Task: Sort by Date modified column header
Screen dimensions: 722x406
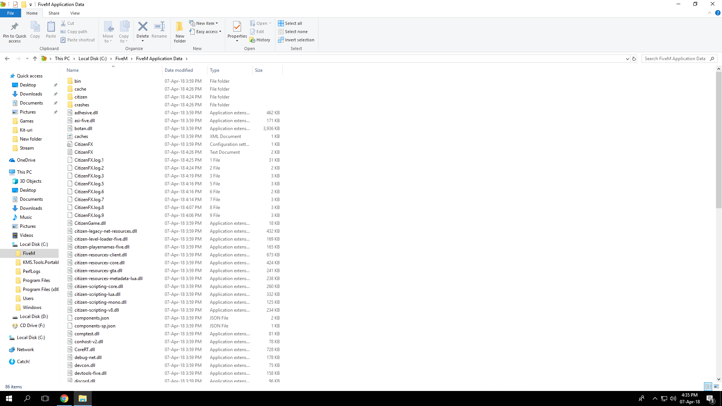Action: click(x=185, y=70)
